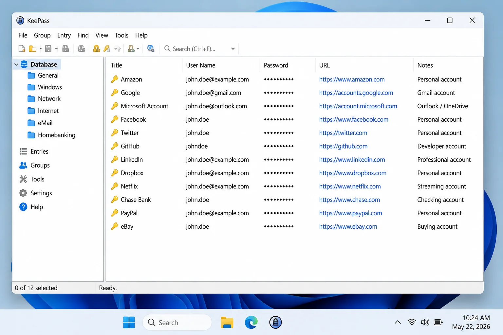Open the accounts.google.com link

[356, 93]
